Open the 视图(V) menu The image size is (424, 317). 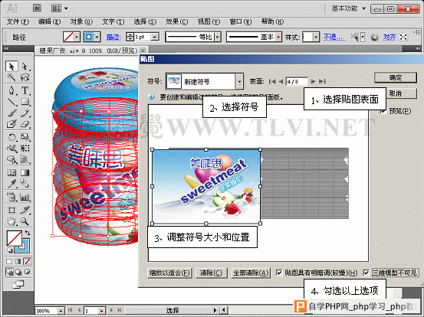click(x=209, y=21)
